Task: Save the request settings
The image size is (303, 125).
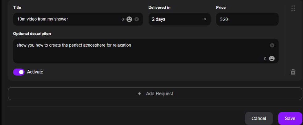Action: click(x=290, y=118)
